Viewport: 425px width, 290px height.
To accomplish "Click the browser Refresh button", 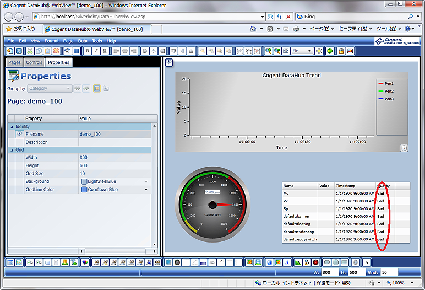I will (279, 17).
